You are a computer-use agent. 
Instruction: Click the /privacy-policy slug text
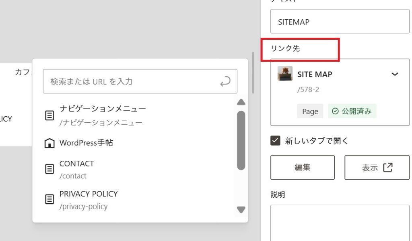tap(84, 207)
